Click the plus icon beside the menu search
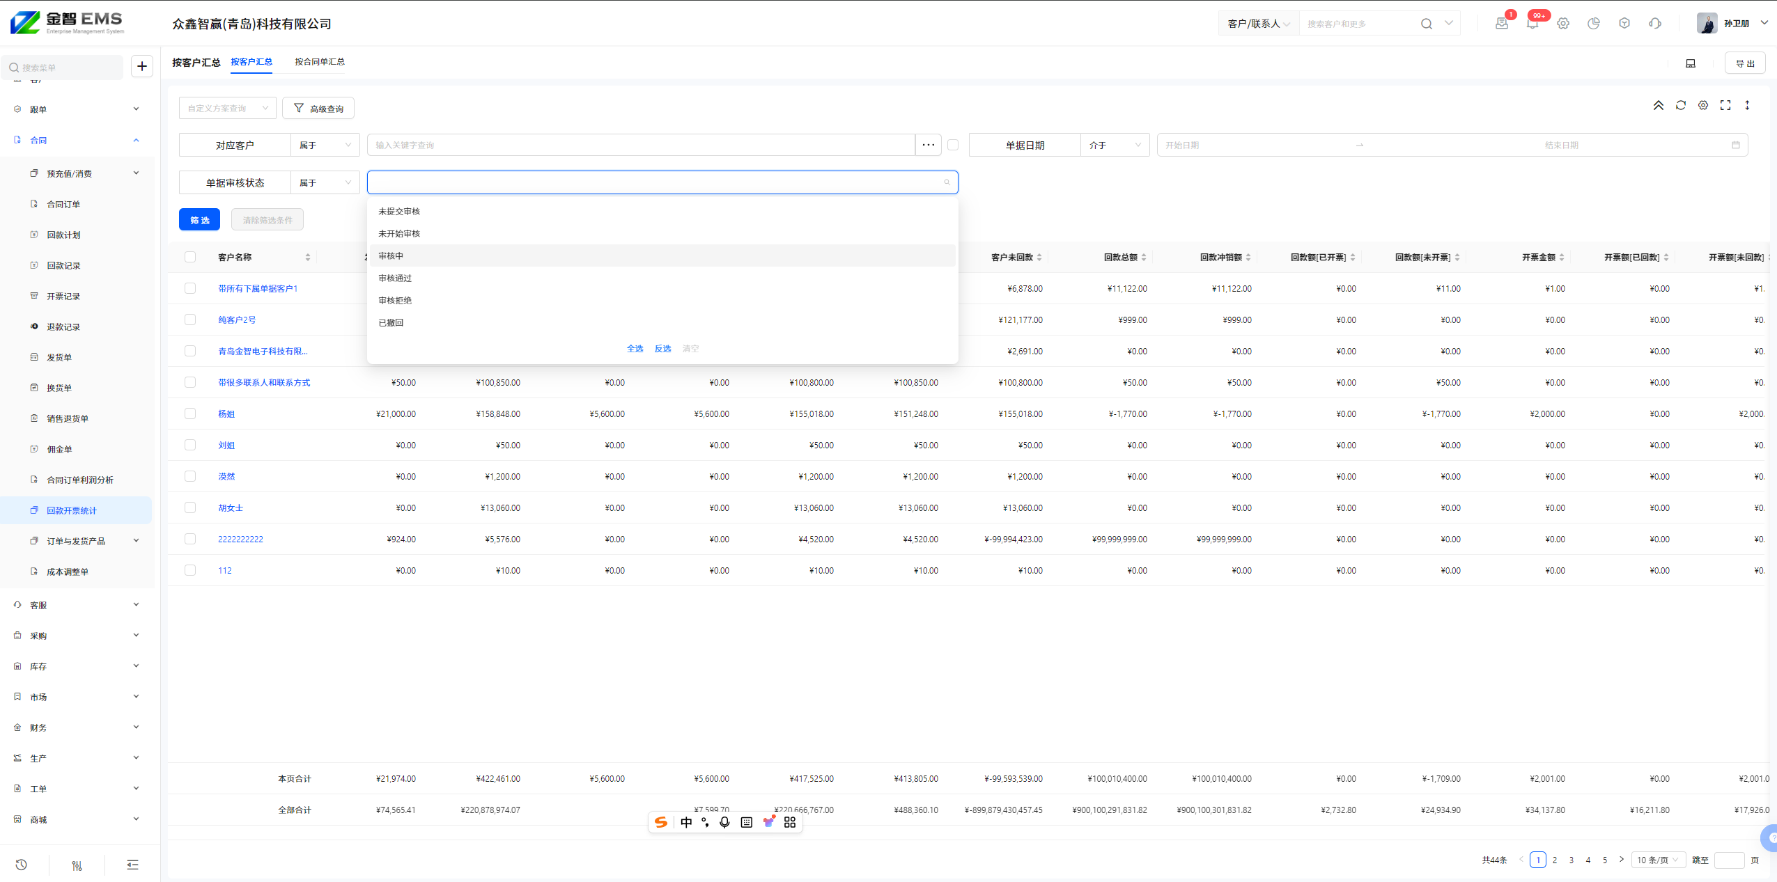Screen dimensions: 1777x882 click(x=142, y=66)
